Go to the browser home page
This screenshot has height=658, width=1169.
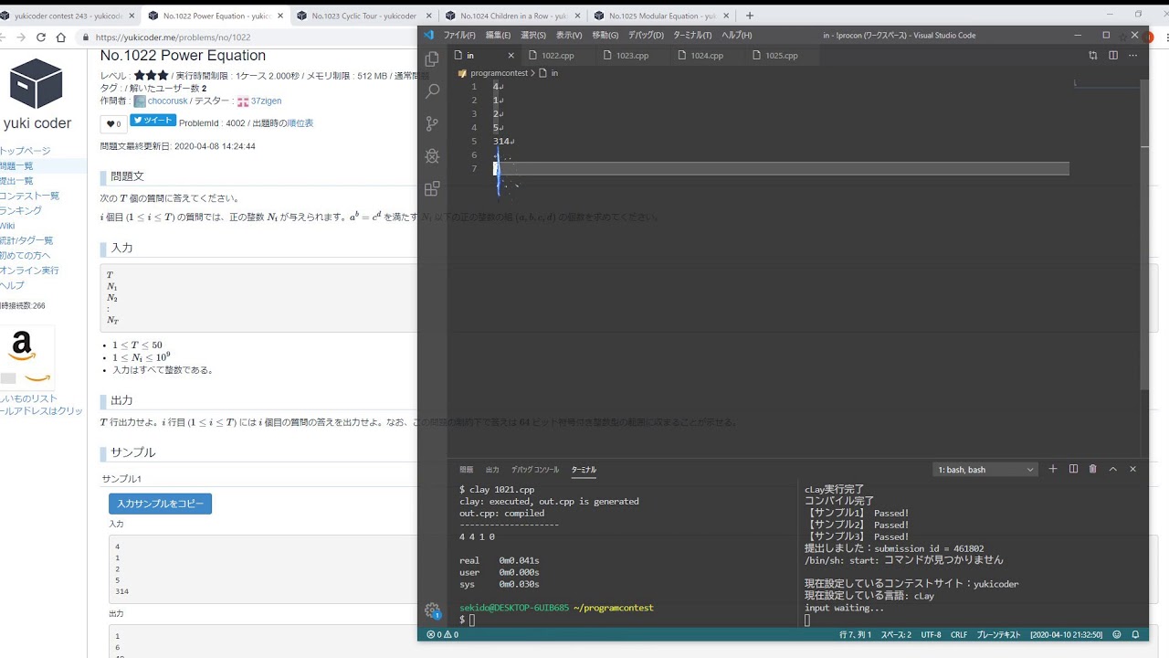61,37
